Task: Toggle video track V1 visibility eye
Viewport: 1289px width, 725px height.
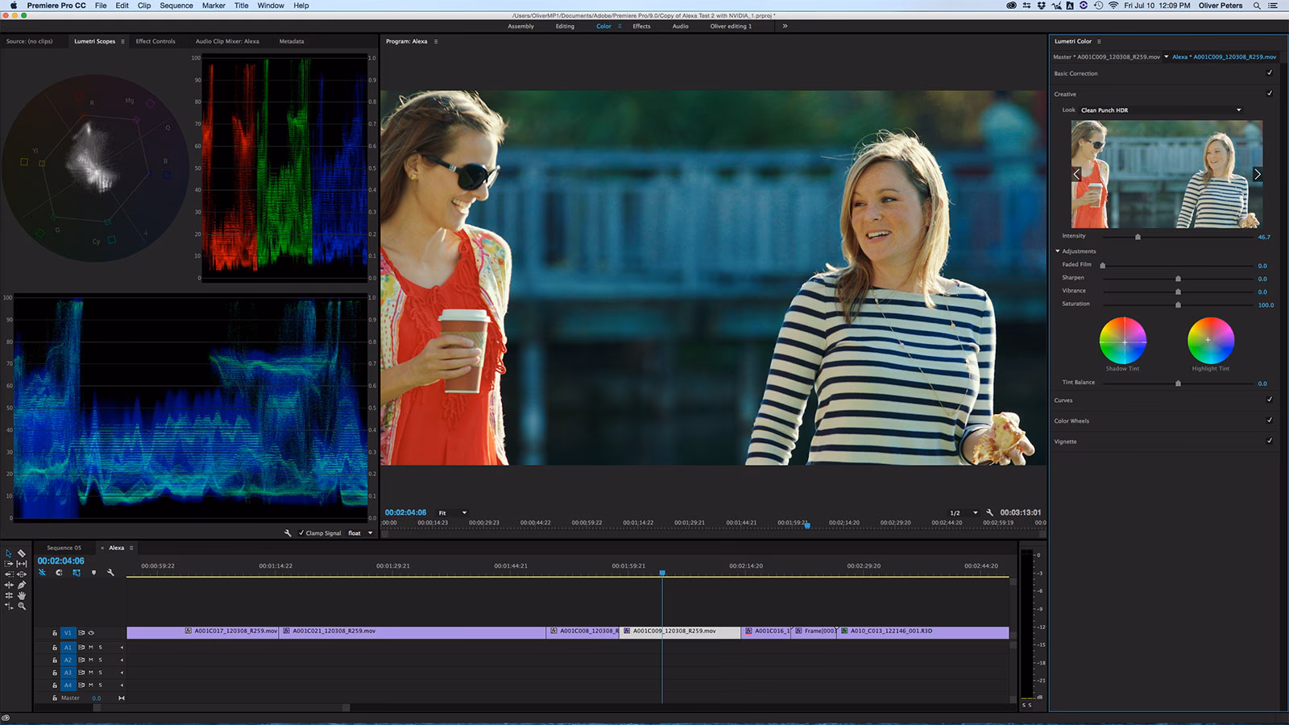Action: pyautogui.click(x=91, y=633)
